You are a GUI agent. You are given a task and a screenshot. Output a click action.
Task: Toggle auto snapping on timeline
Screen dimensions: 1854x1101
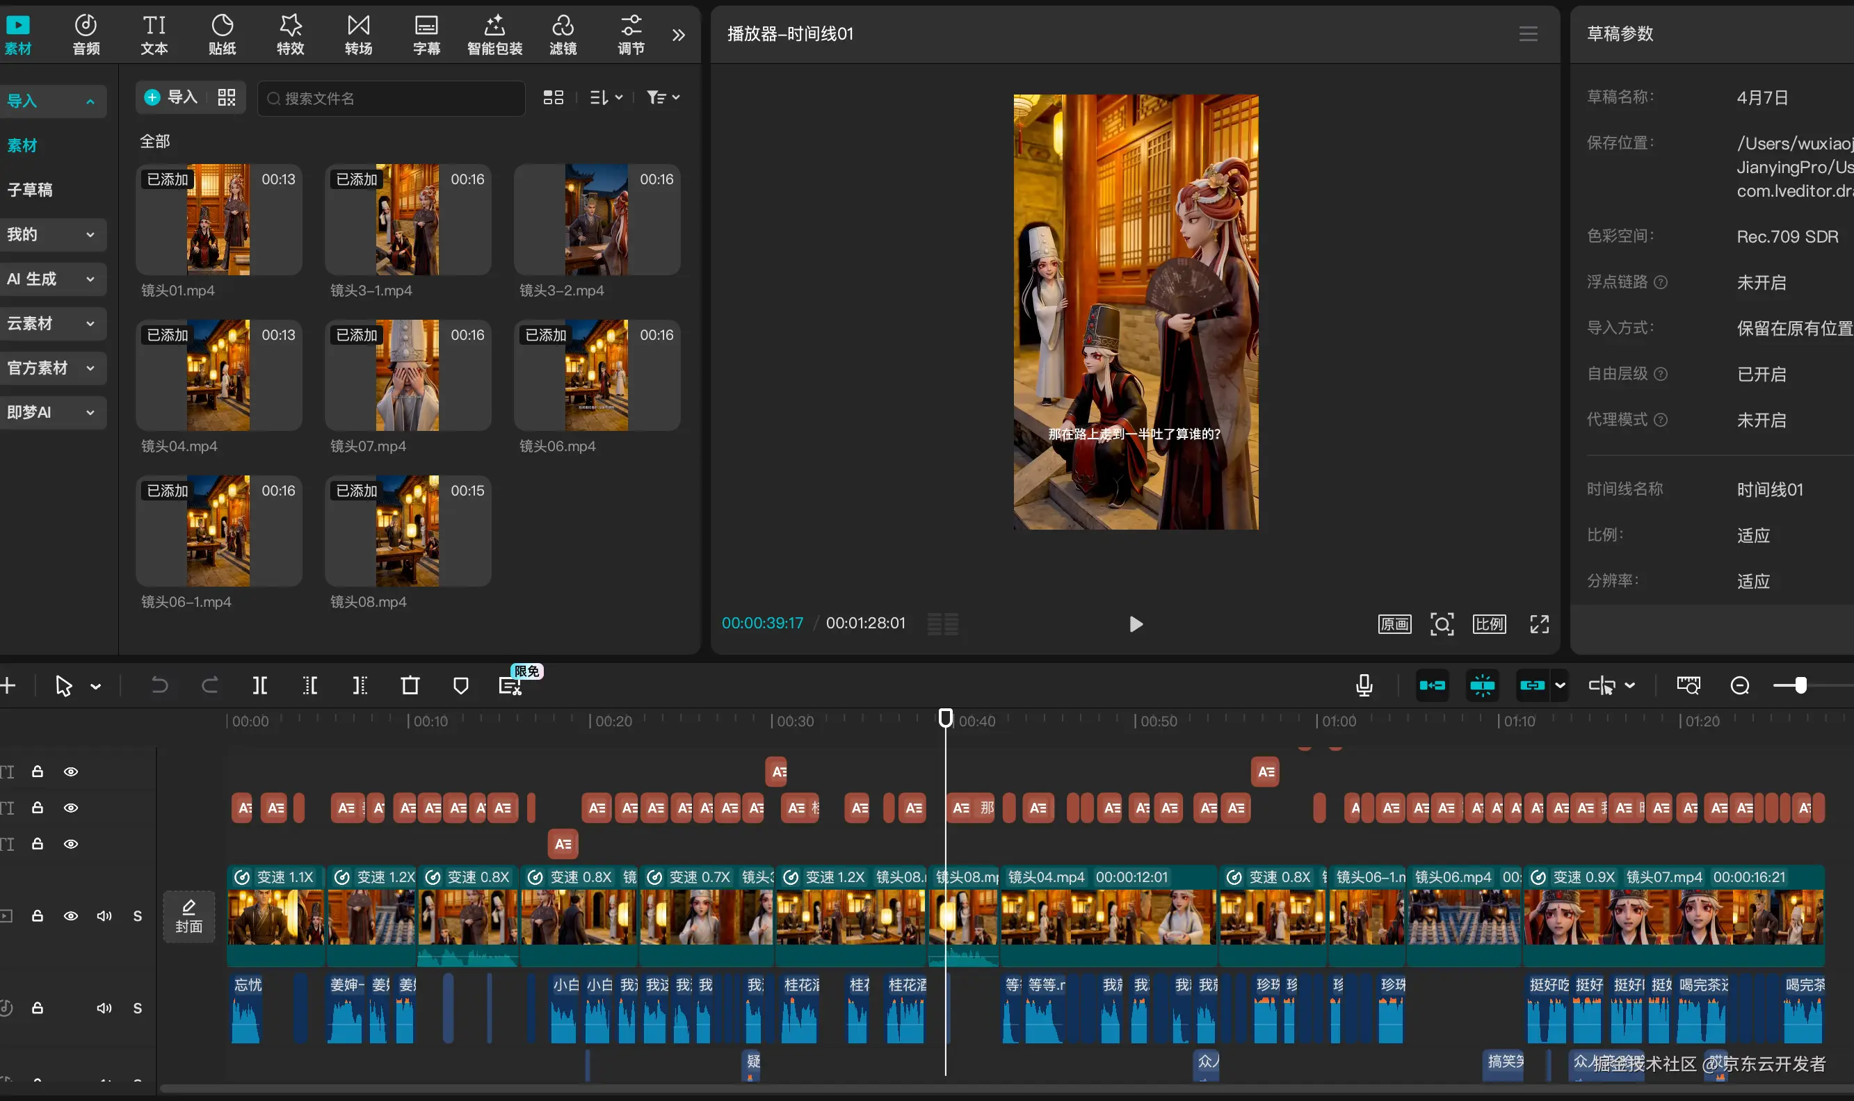pos(1482,685)
